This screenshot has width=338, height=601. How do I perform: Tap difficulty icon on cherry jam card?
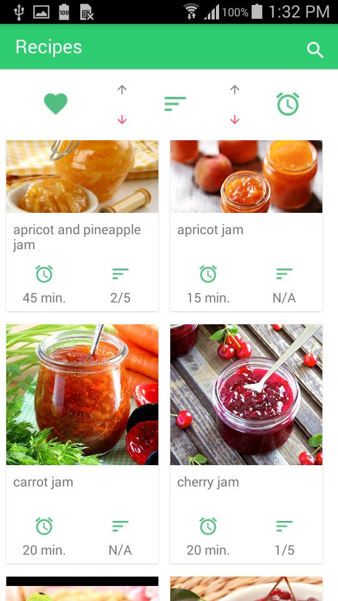284,526
